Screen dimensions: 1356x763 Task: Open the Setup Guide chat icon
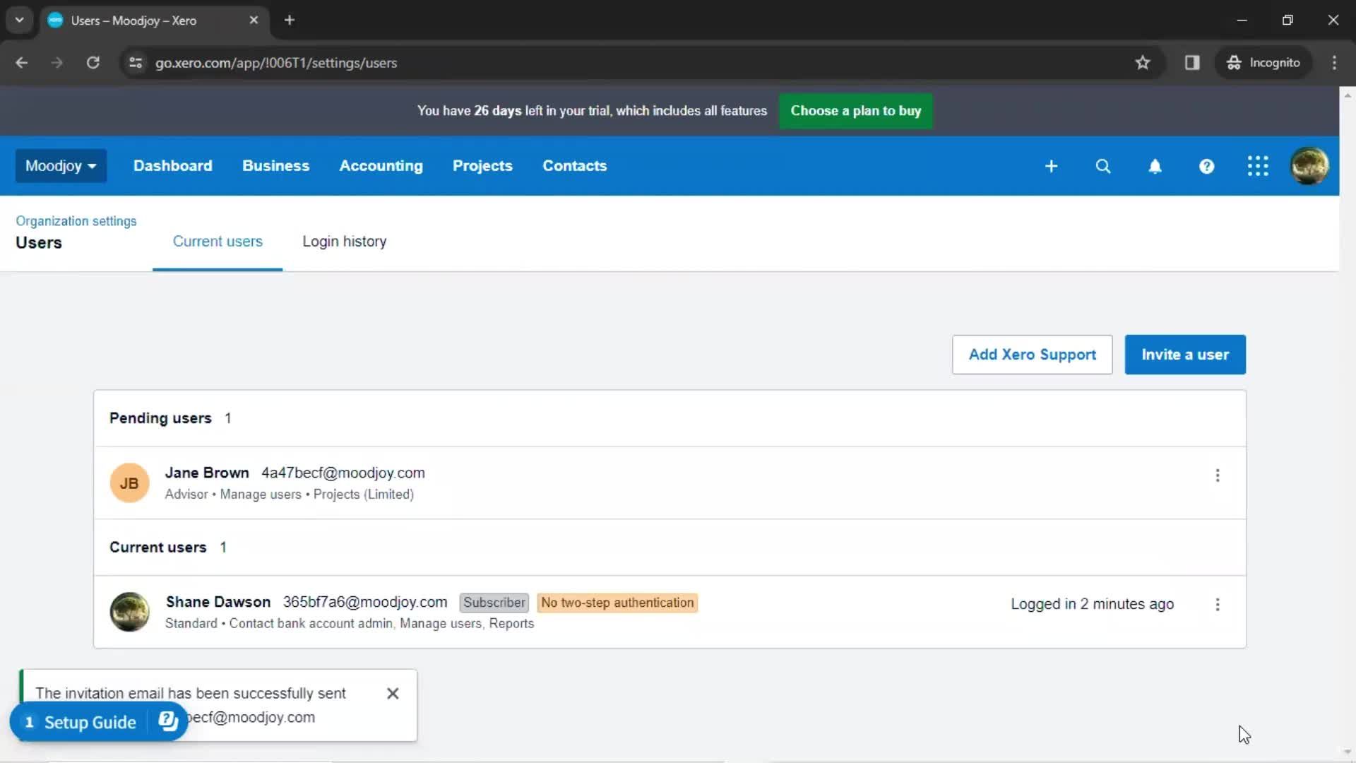point(168,721)
